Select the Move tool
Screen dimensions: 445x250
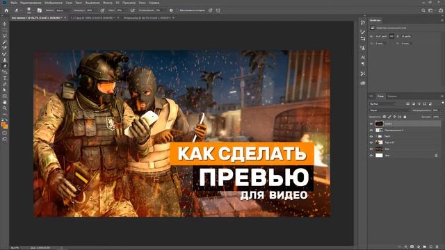click(5, 24)
